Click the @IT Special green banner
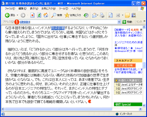Screen dimensions: 147x117 tap(128, 104)
